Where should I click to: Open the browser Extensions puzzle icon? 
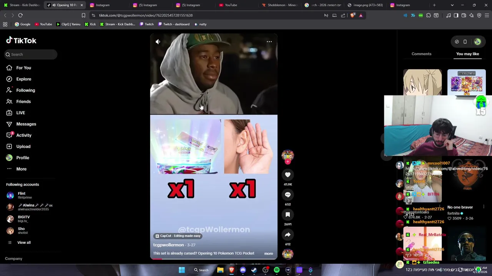(429, 15)
